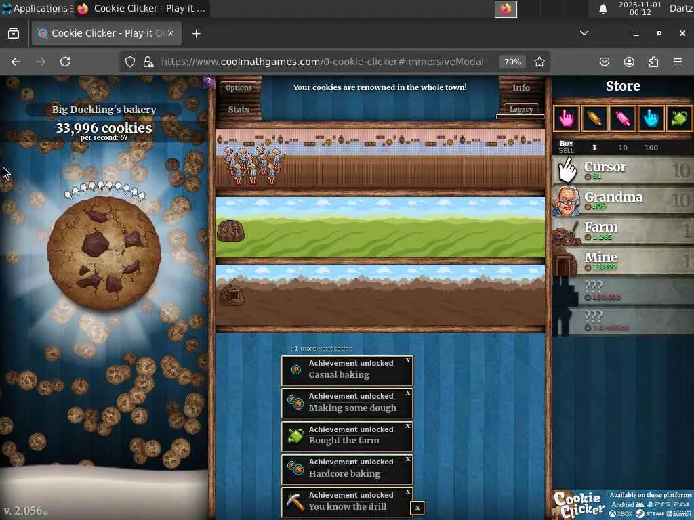The height and width of the screenshot is (520, 694).
Task: Click the URL address bar
Action: click(x=322, y=62)
